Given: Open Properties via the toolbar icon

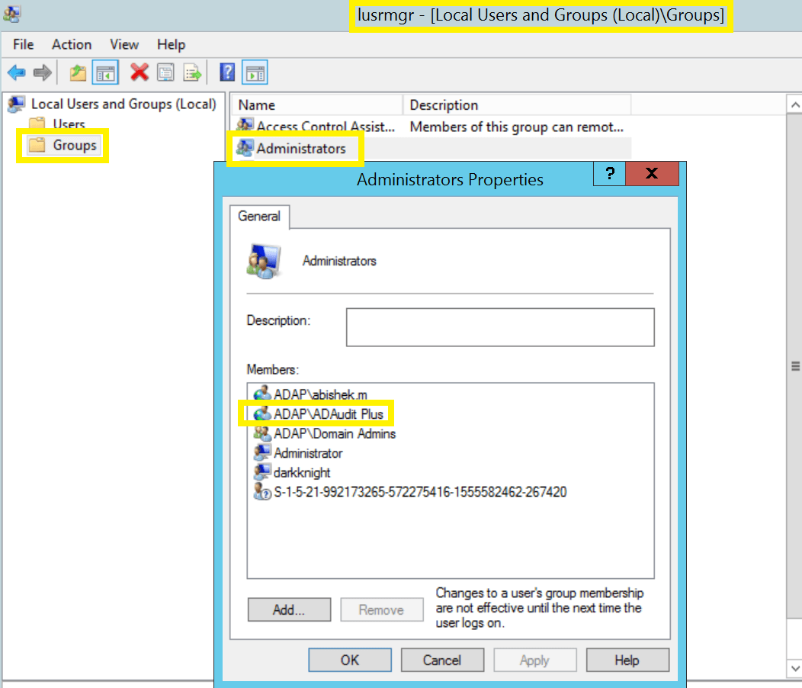Looking at the screenshot, I should tap(165, 72).
